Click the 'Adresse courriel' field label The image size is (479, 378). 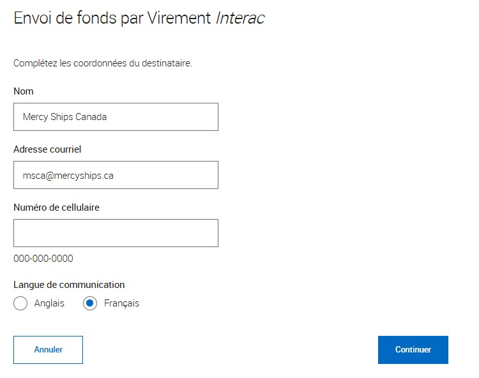tap(47, 149)
